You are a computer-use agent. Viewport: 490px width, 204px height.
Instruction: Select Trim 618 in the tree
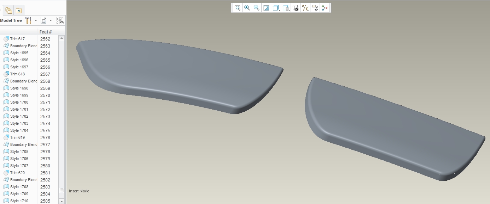pos(17,74)
